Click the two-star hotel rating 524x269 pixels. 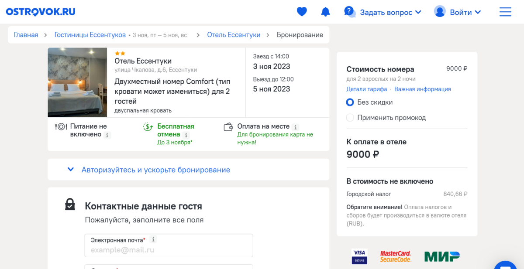[120, 53]
